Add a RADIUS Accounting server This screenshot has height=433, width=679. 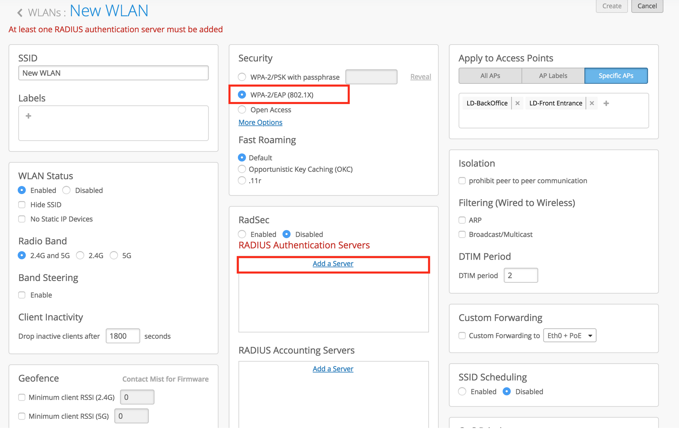[x=333, y=369]
